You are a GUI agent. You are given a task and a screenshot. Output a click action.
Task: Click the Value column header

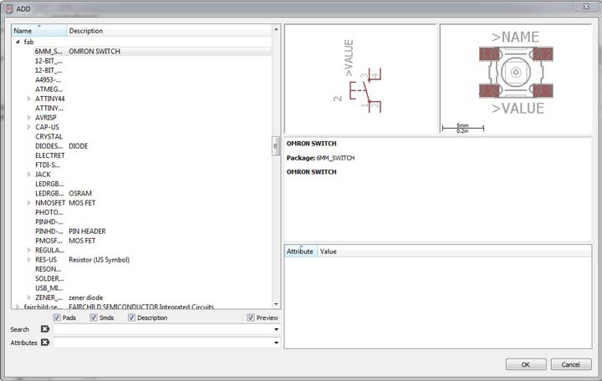point(454,251)
